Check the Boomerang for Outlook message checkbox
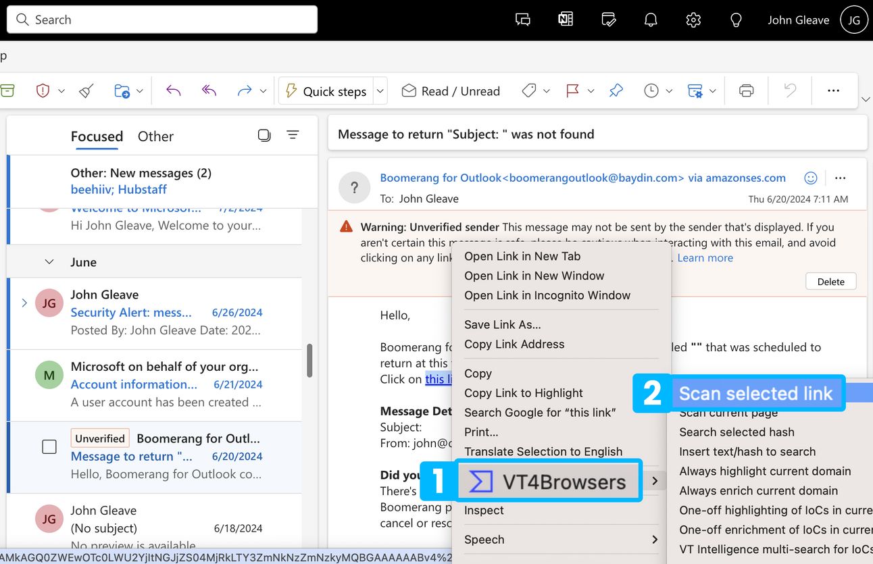The height and width of the screenshot is (564, 873). click(49, 447)
